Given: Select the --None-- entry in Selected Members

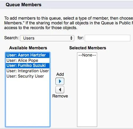Looking at the screenshot, I should [87, 55].
